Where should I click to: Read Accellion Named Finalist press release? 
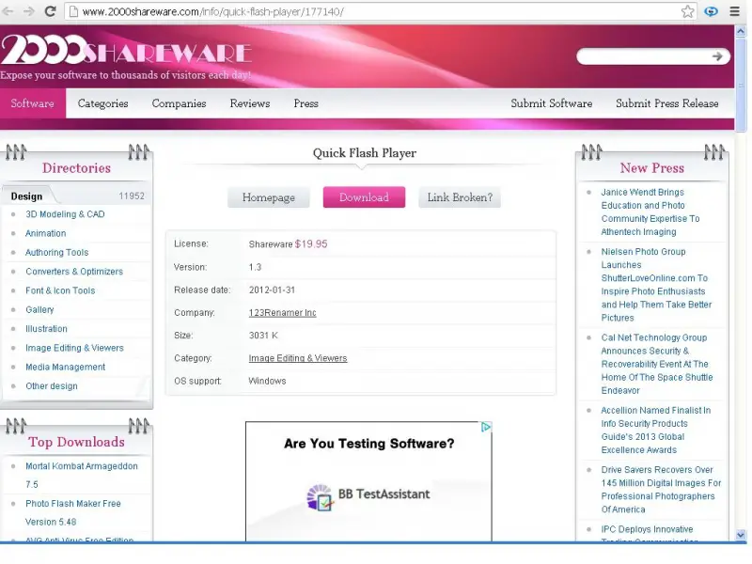(x=655, y=431)
